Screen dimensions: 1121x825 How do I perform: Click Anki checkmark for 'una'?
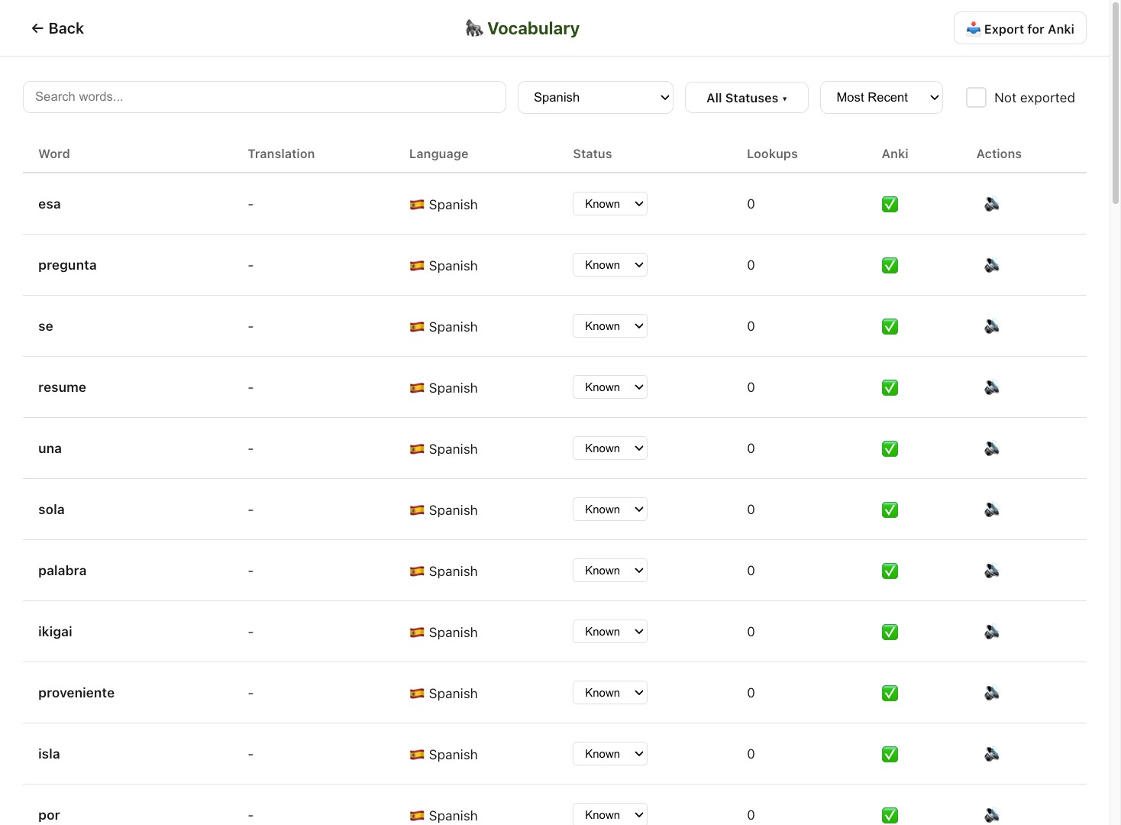point(890,448)
